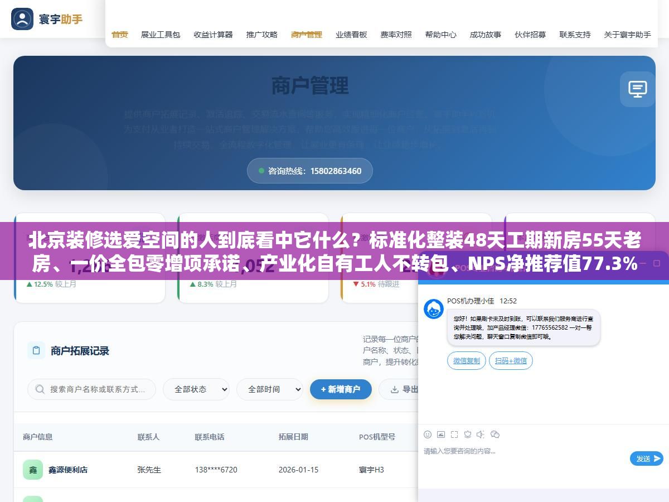Click the POS机办理小佳 agent avatar

click(434, 309)
